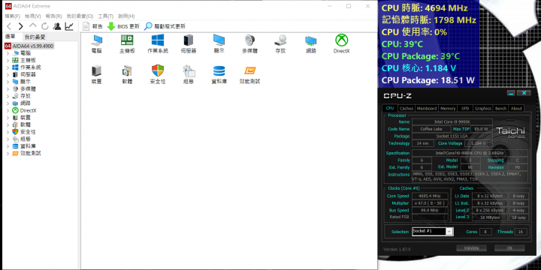
Task: Open the 說明(H) menu
Action: 126,16
